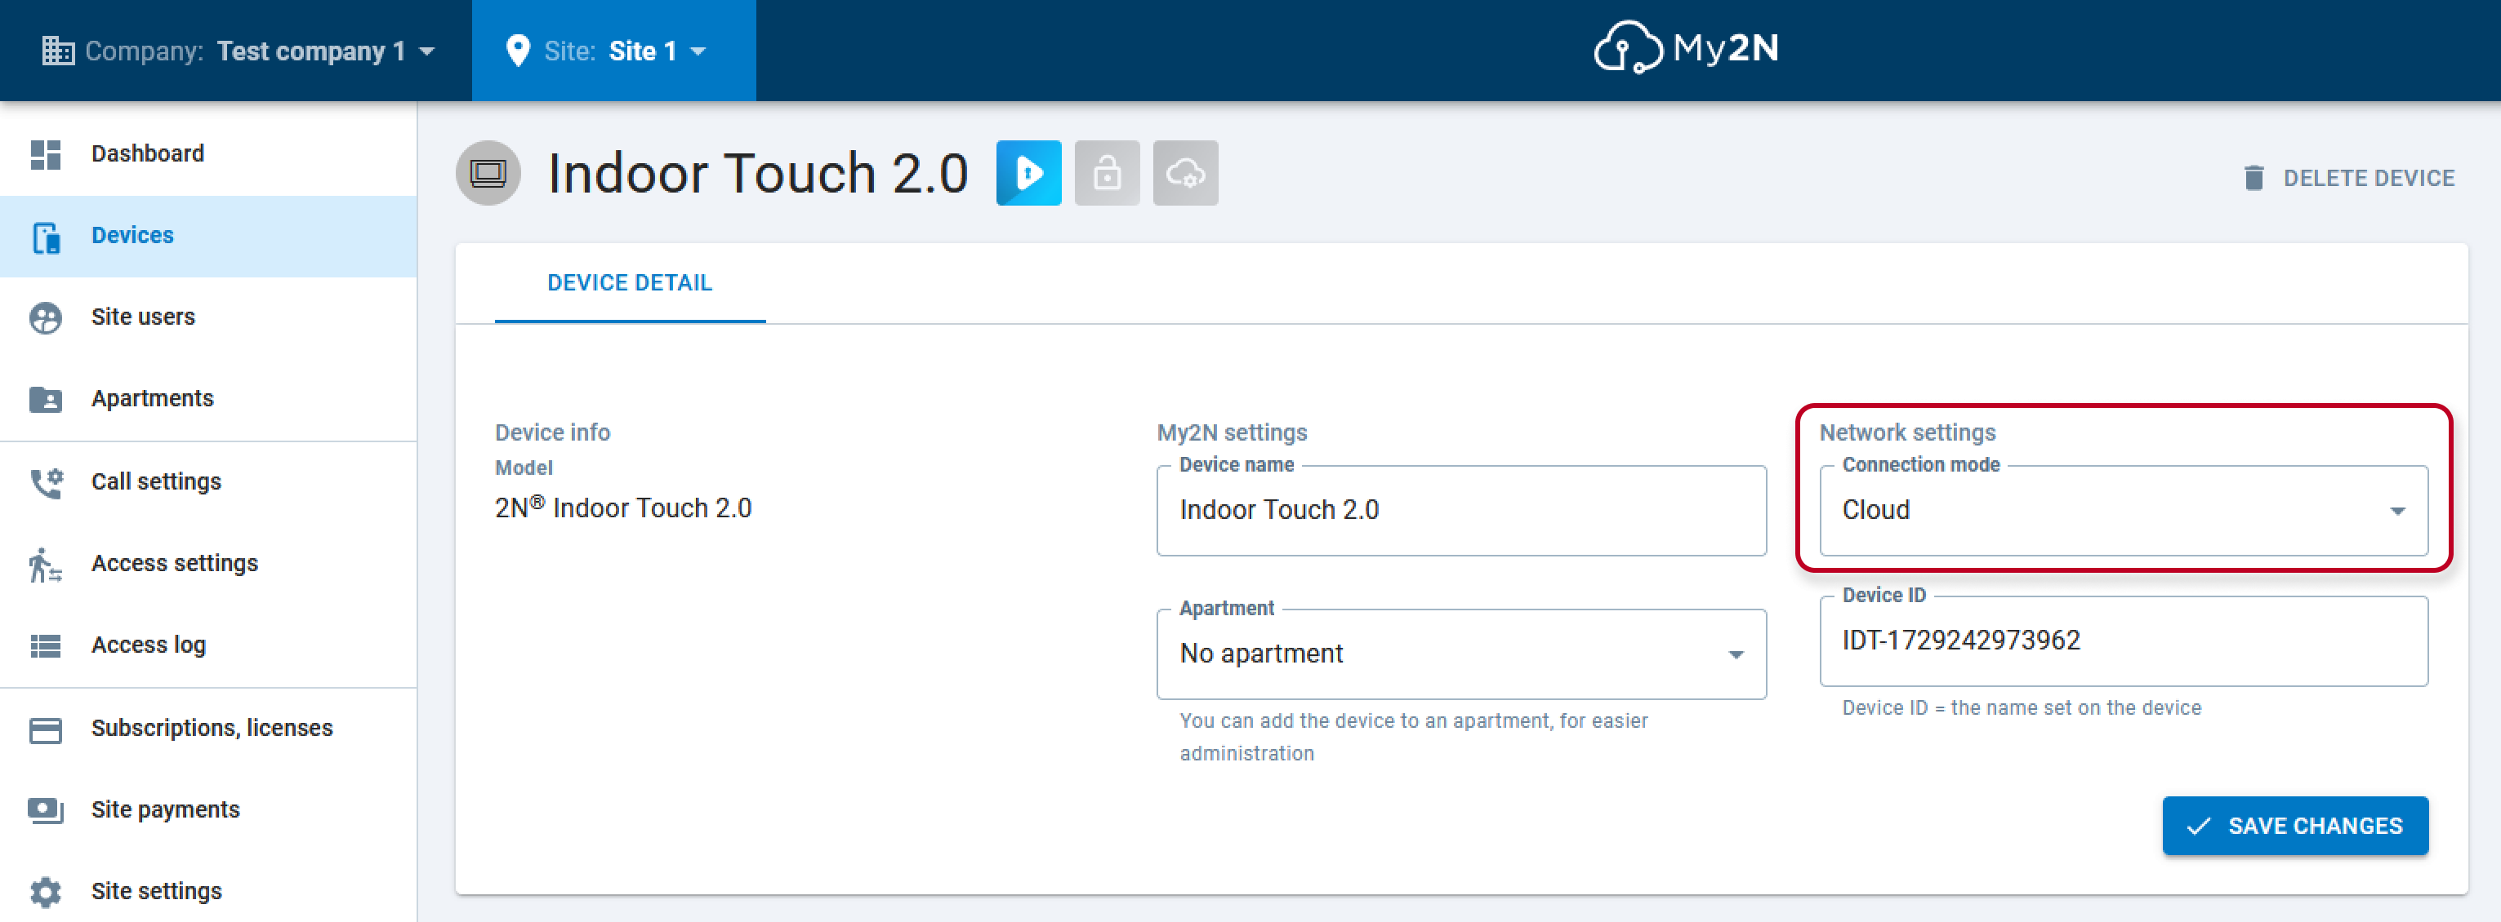Click the My2N settings section label

pyautogui.click(x=1232, y=432)
